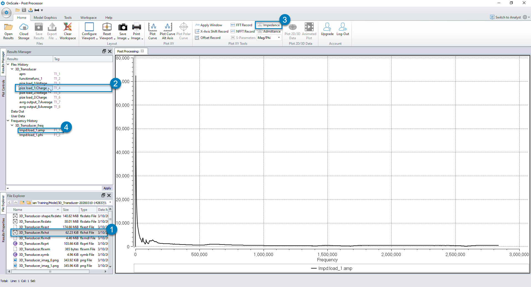The height and width of the screenshot is (287, 531).
Task: Float the File Explorer panel
Action: tap(103, 195)
